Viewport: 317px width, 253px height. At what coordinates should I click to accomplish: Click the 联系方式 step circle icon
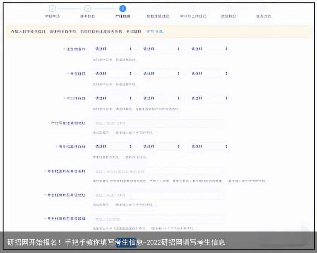(263, 8)
